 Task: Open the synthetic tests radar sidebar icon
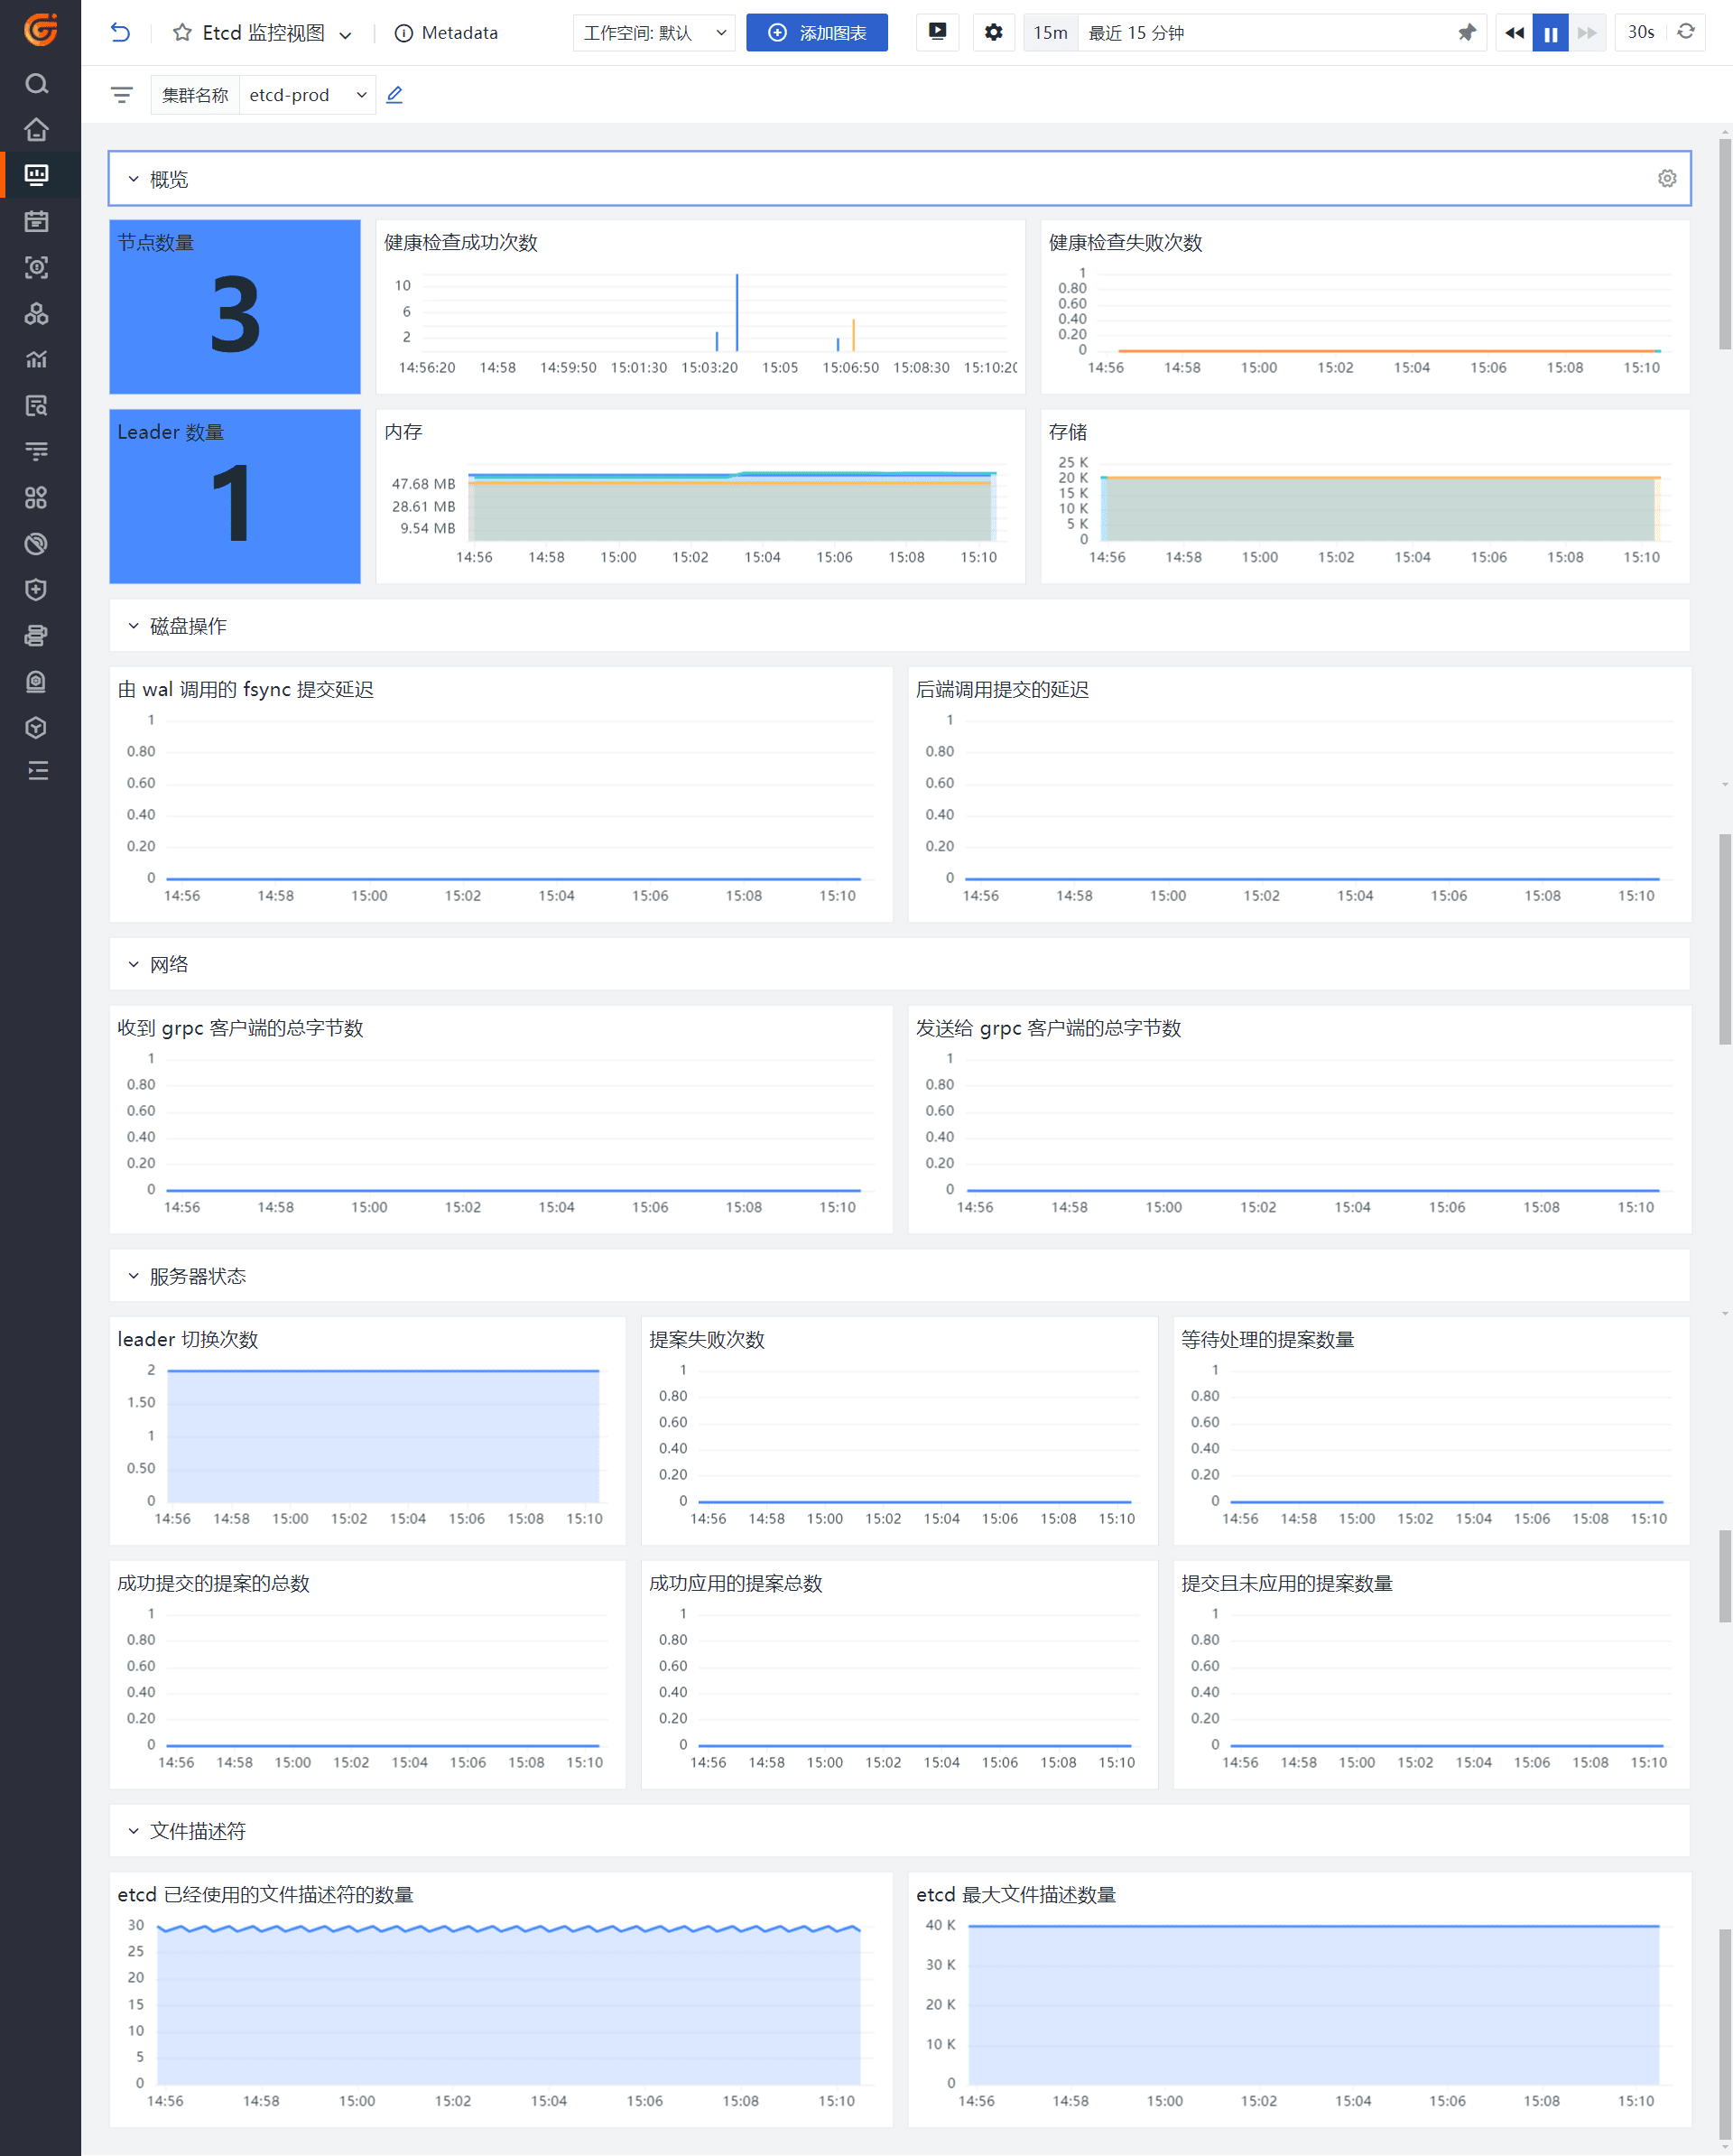(x=37, y=544)
